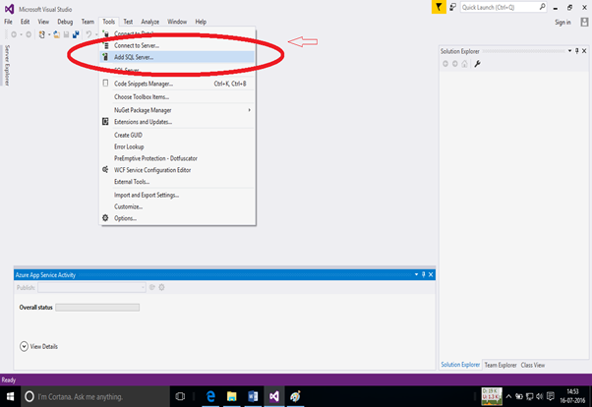Viewport: 592px width, 407px height.
Task: Open the Publish combo box
Action: [91, 287]
